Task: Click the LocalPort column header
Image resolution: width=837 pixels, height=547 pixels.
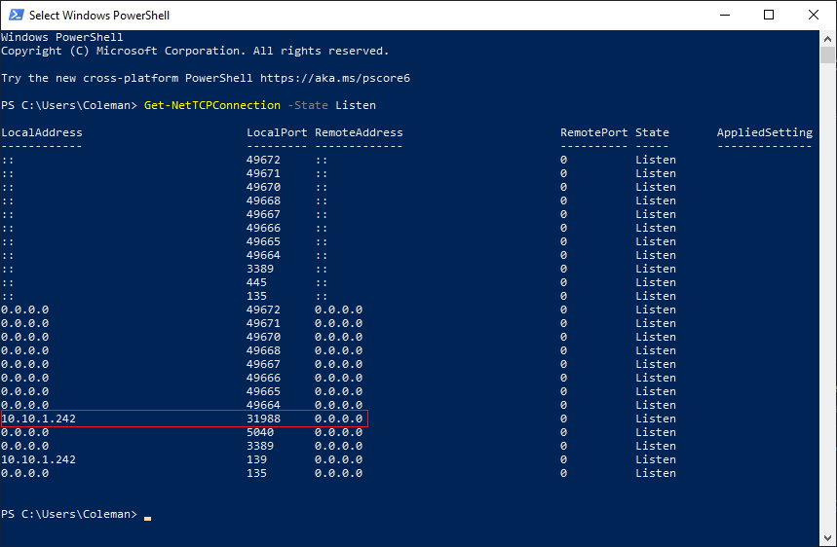Action: (x=277, y=132)
